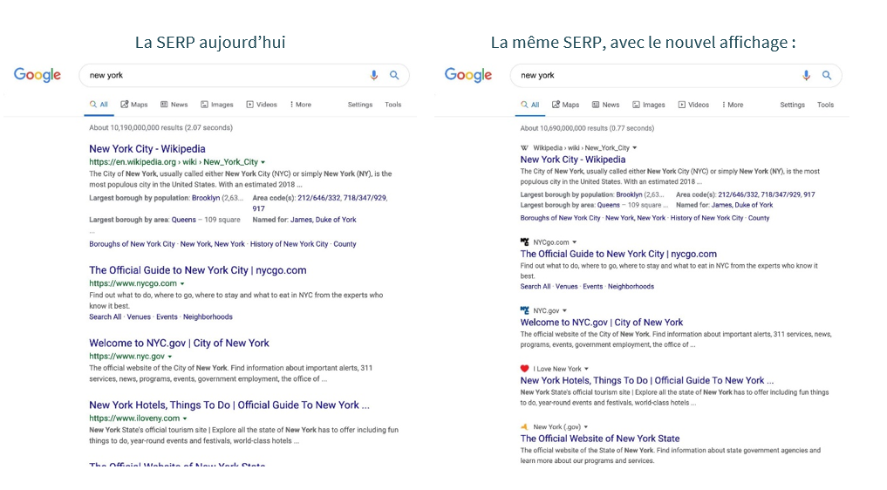Image resolution: width=887 pixels, height=490 pixels.
Task: Click microphone icon in left search box
Action: point(374,75)
